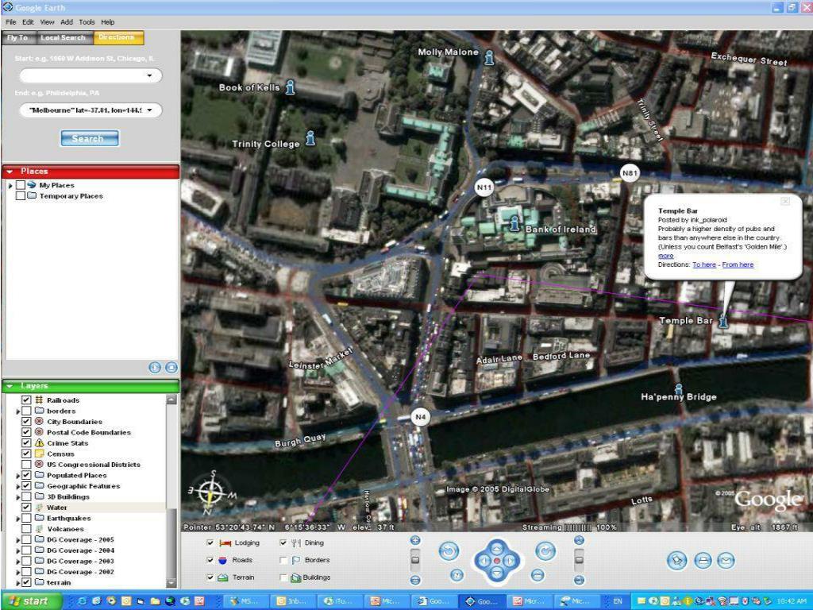Image resolution: width=813 pixels, height=610 pixels.
Task: Click zoom in plus button
Action: (414, 540)
